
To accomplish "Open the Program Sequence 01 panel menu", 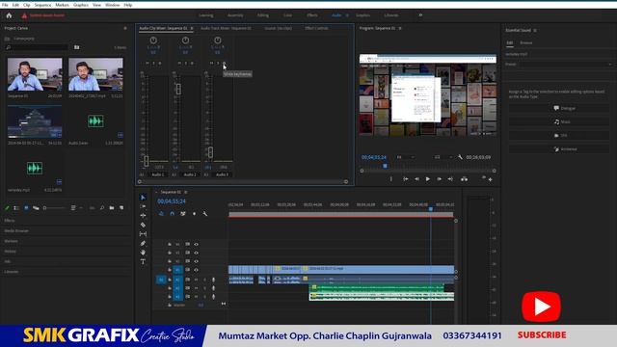I will (x=400, y=28).
